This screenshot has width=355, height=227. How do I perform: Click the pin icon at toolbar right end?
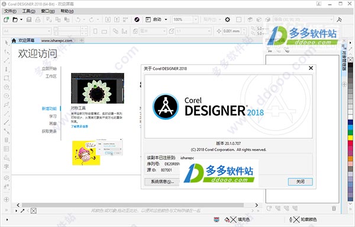[339, 20]
